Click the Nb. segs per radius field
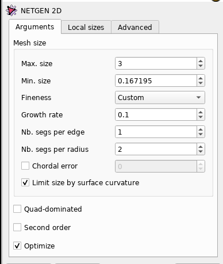 pos(156,149)
